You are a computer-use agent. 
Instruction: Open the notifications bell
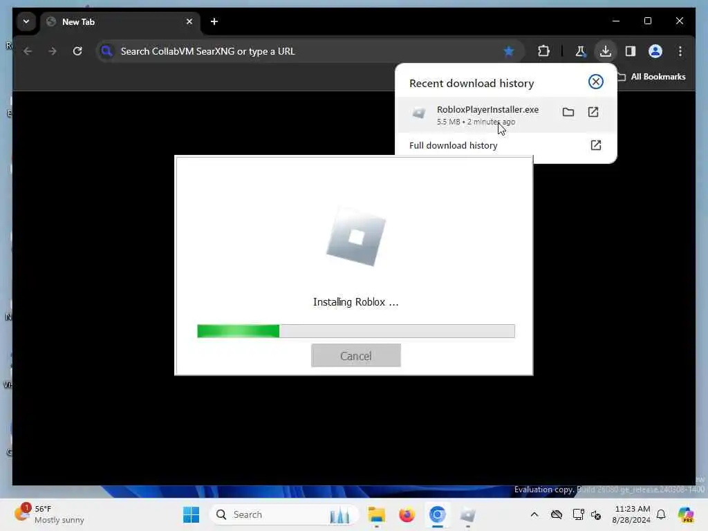click(661, 514)
